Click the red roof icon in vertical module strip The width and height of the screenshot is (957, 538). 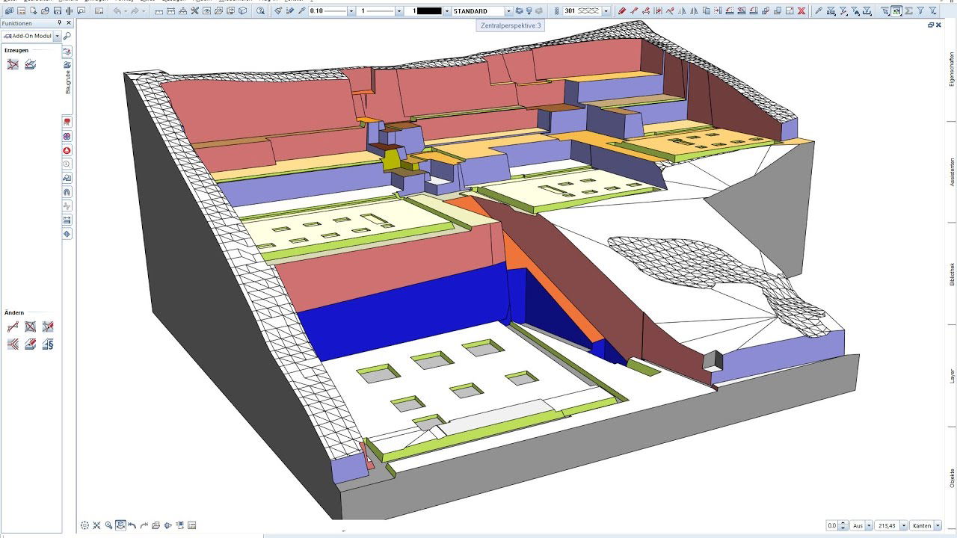67,122
